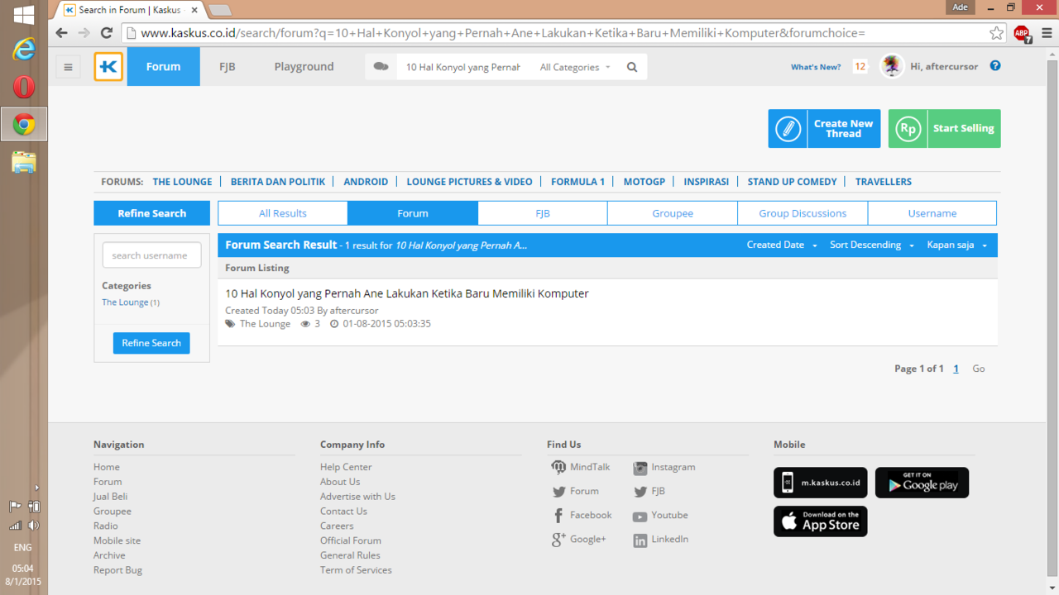Open THE LOUNGE forum link

[x=182, y=182]
